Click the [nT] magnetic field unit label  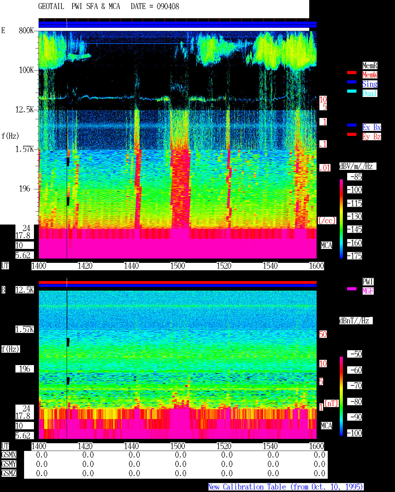pyautogui.click(x=331, y=403)
